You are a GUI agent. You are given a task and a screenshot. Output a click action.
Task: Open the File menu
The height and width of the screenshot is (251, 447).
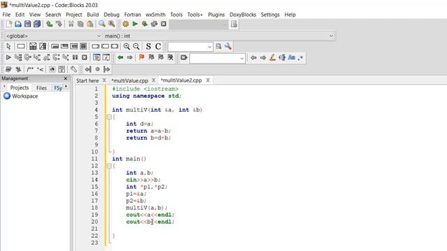coord(6,15)
